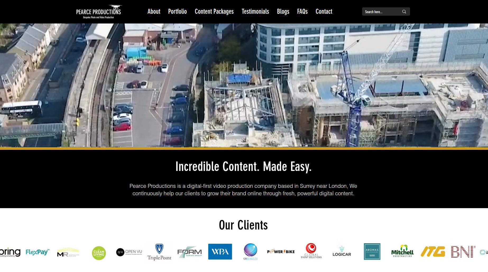This screenshot has width=488, height=272.
Task: Click the FlexPay client logo
Action: [38, 252]
